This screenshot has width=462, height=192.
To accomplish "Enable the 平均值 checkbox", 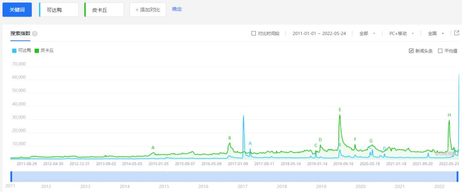I will coord(440,50).
